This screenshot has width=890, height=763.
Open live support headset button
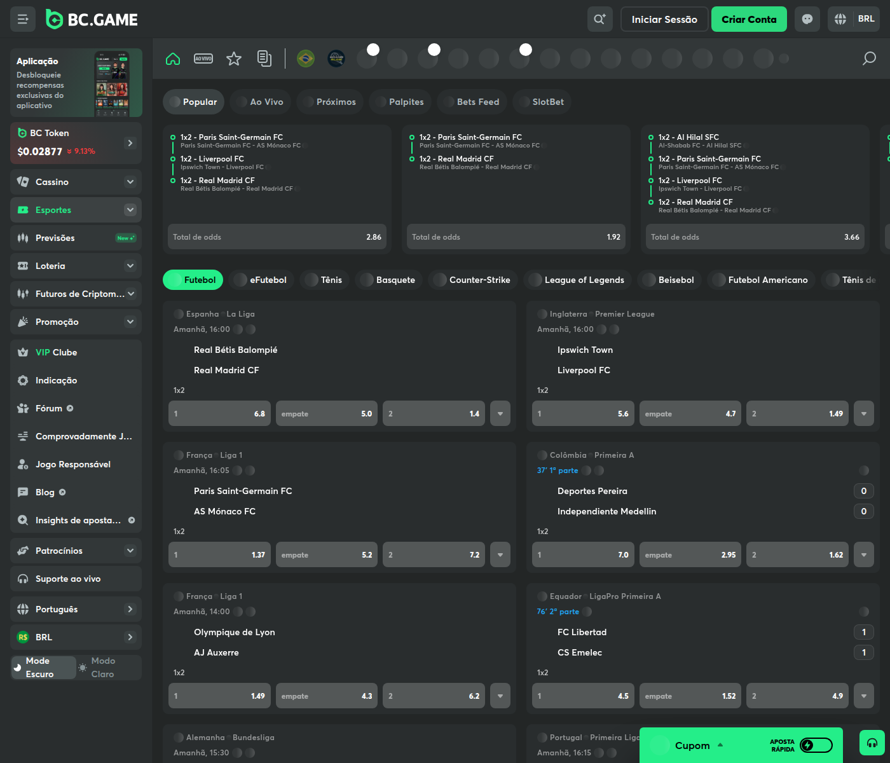coord(872,743)
